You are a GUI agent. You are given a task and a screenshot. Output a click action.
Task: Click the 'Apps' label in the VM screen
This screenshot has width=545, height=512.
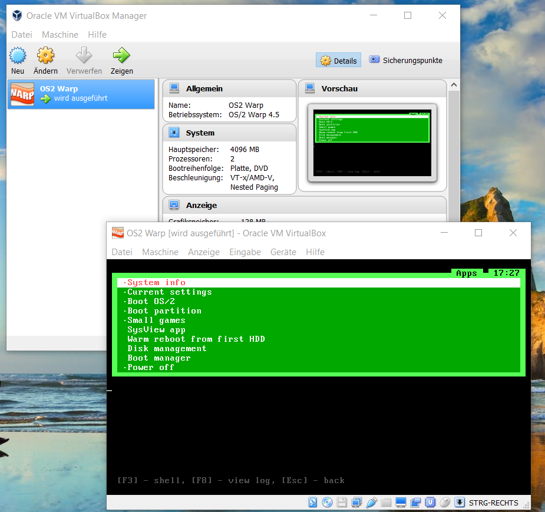pos(467,273)
